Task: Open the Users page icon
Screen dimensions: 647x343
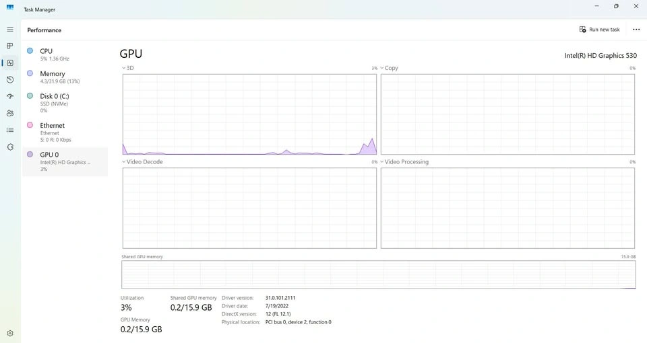Action: click(x=10, y=113)
